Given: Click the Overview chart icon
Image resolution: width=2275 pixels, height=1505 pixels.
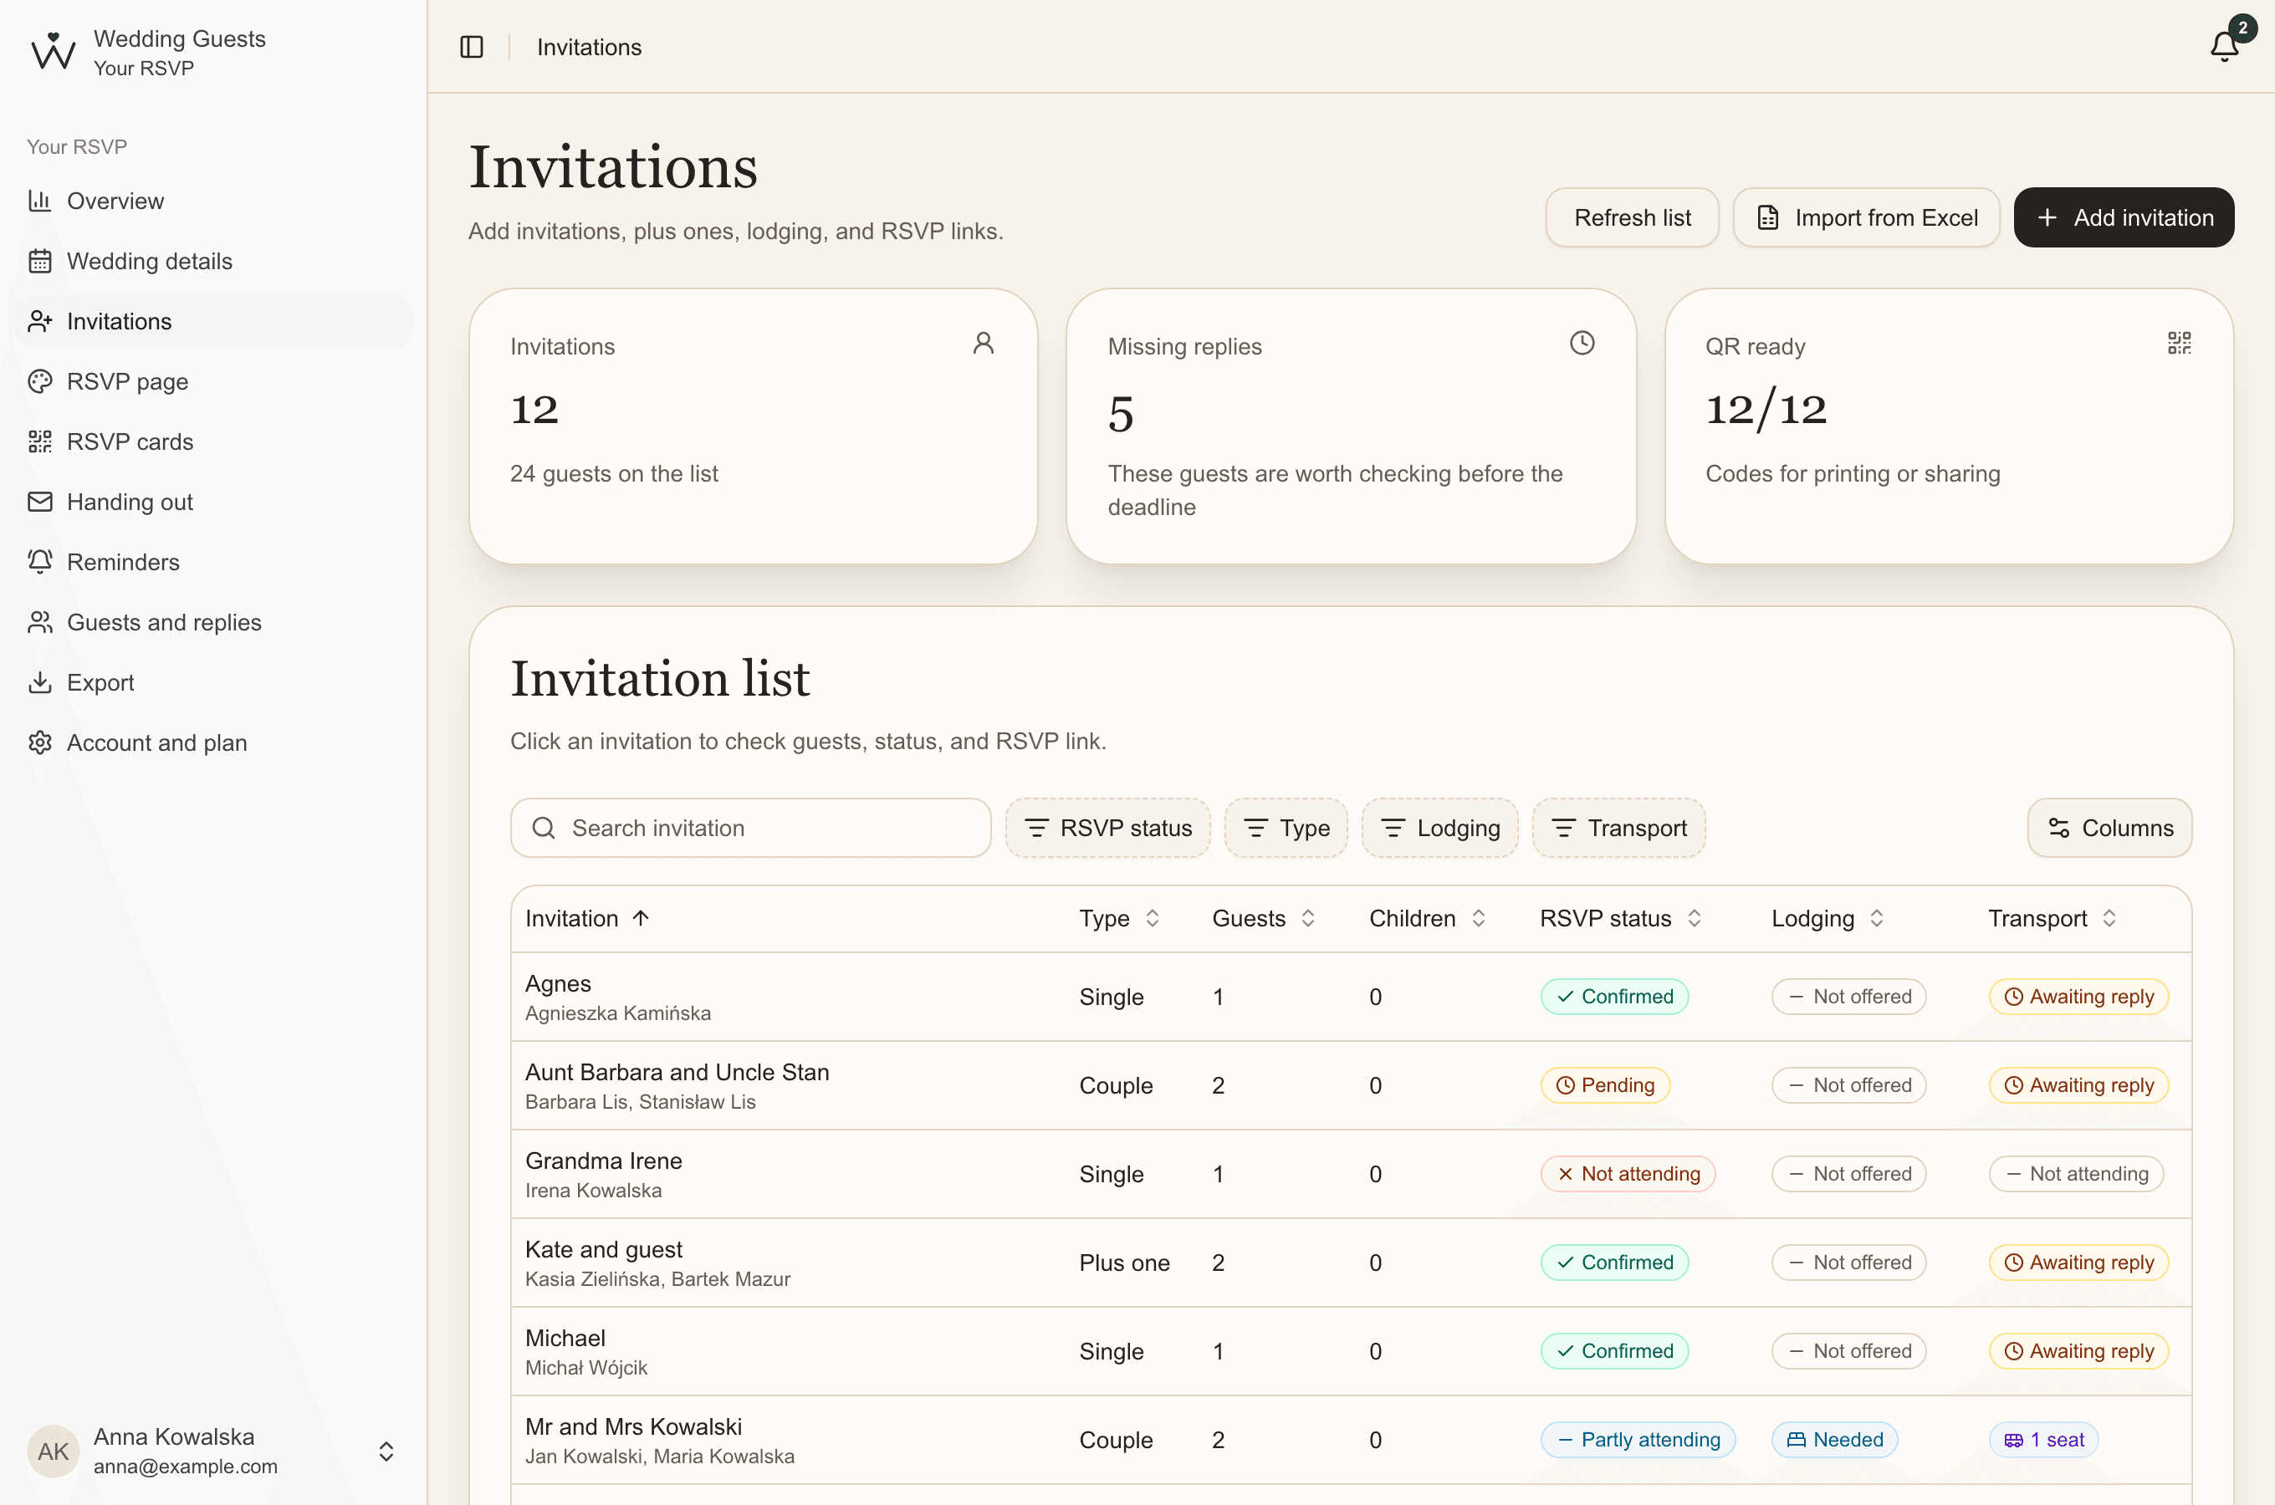Looking at the screenshot, I should pos(39,201).
